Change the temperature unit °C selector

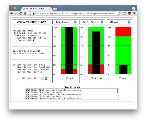coord(44,78)
